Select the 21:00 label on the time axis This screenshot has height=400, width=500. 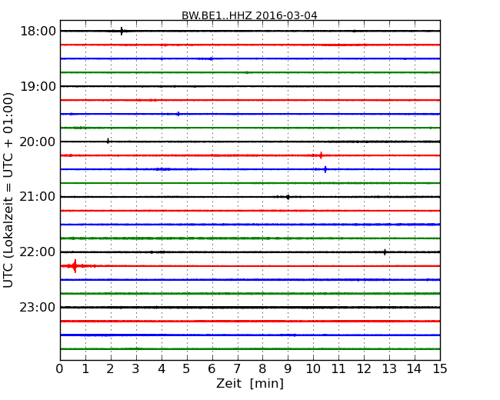(x=38, y=197)
